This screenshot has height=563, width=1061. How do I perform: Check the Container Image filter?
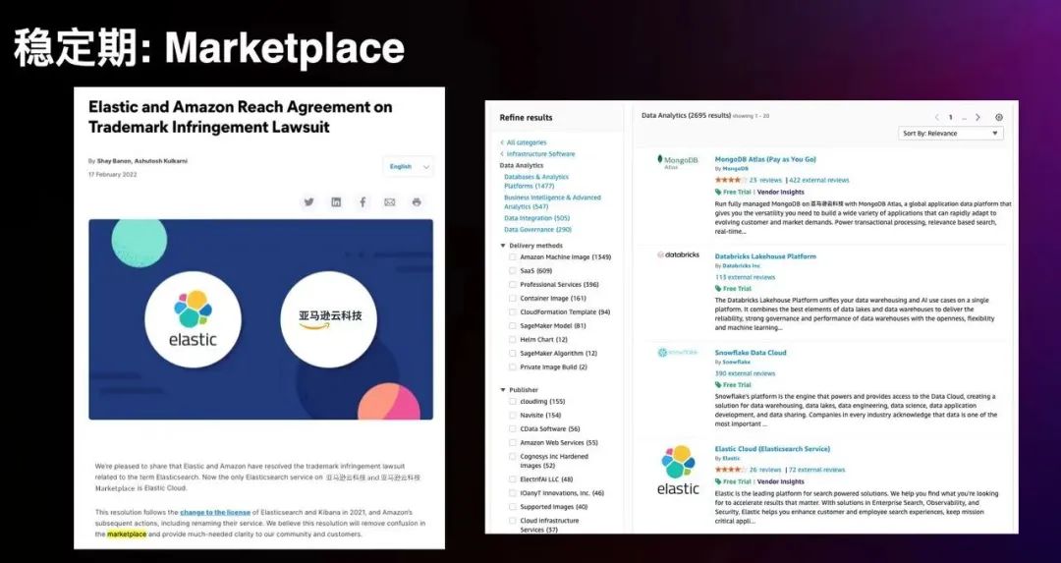513,299
